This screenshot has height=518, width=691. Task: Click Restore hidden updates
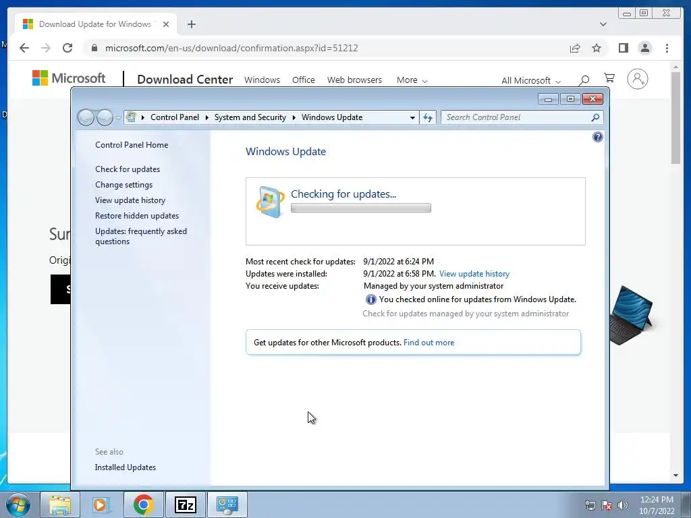137,215
